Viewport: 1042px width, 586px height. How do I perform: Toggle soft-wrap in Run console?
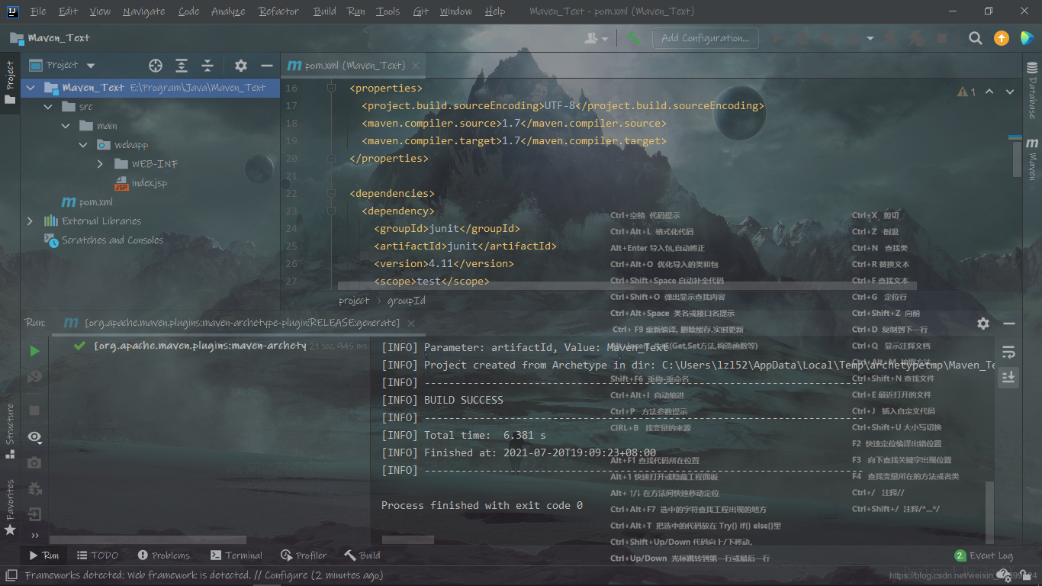1008,352
